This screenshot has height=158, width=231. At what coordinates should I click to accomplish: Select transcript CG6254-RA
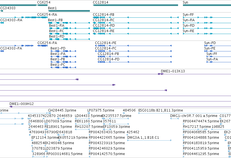(47, 15)
